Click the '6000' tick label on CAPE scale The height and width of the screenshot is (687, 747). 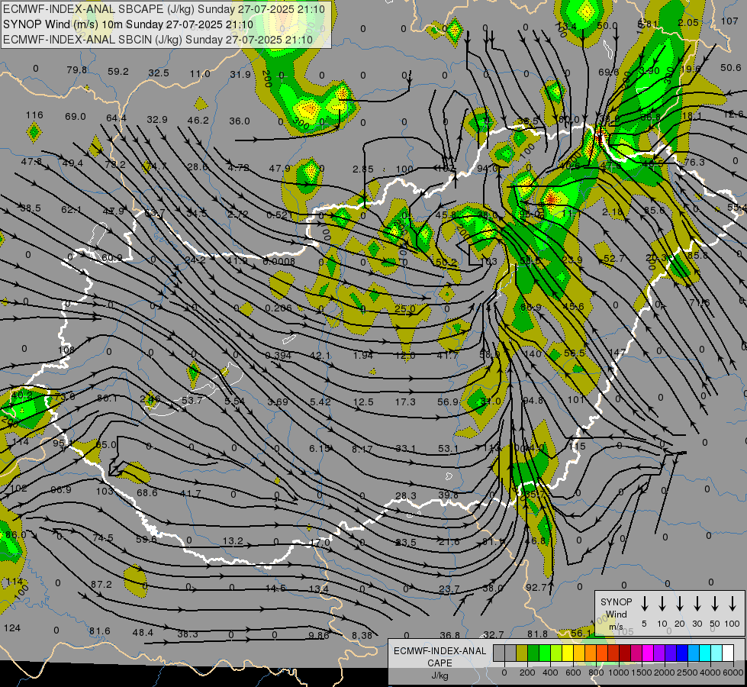(x=733, y=672)
